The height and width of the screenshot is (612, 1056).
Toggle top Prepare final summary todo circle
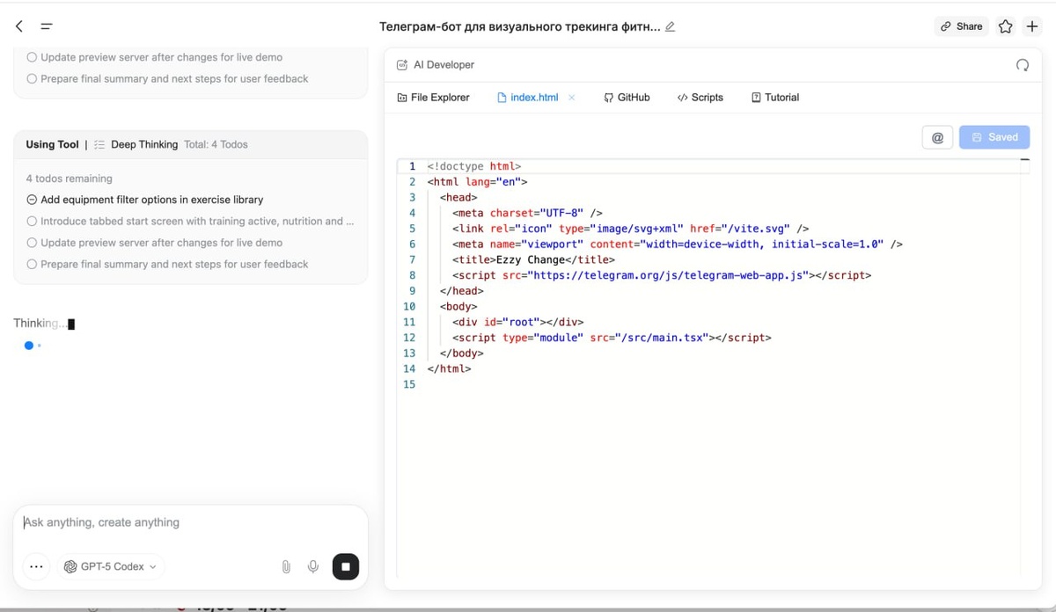click(32, 78)
